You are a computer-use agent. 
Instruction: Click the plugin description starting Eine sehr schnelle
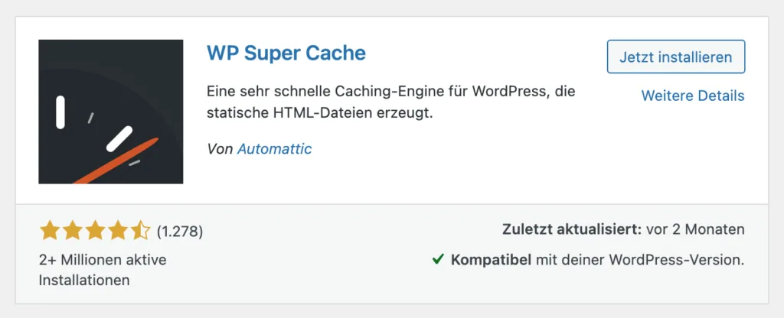[x=391, y=102]
